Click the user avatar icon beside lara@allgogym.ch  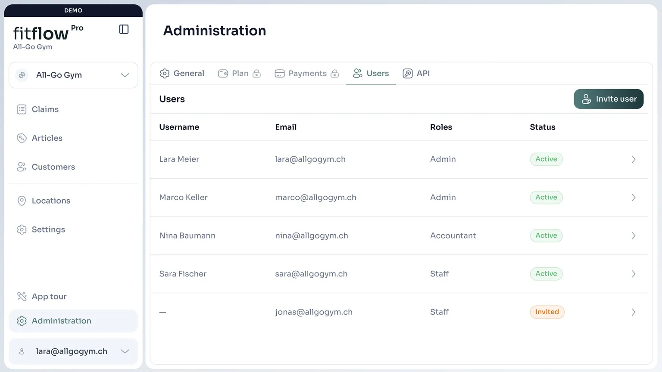click(22, 351)
